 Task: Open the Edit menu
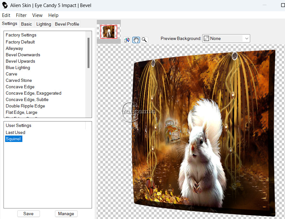6,15
